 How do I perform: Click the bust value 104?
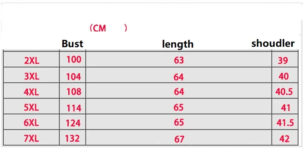coord(74,77)
